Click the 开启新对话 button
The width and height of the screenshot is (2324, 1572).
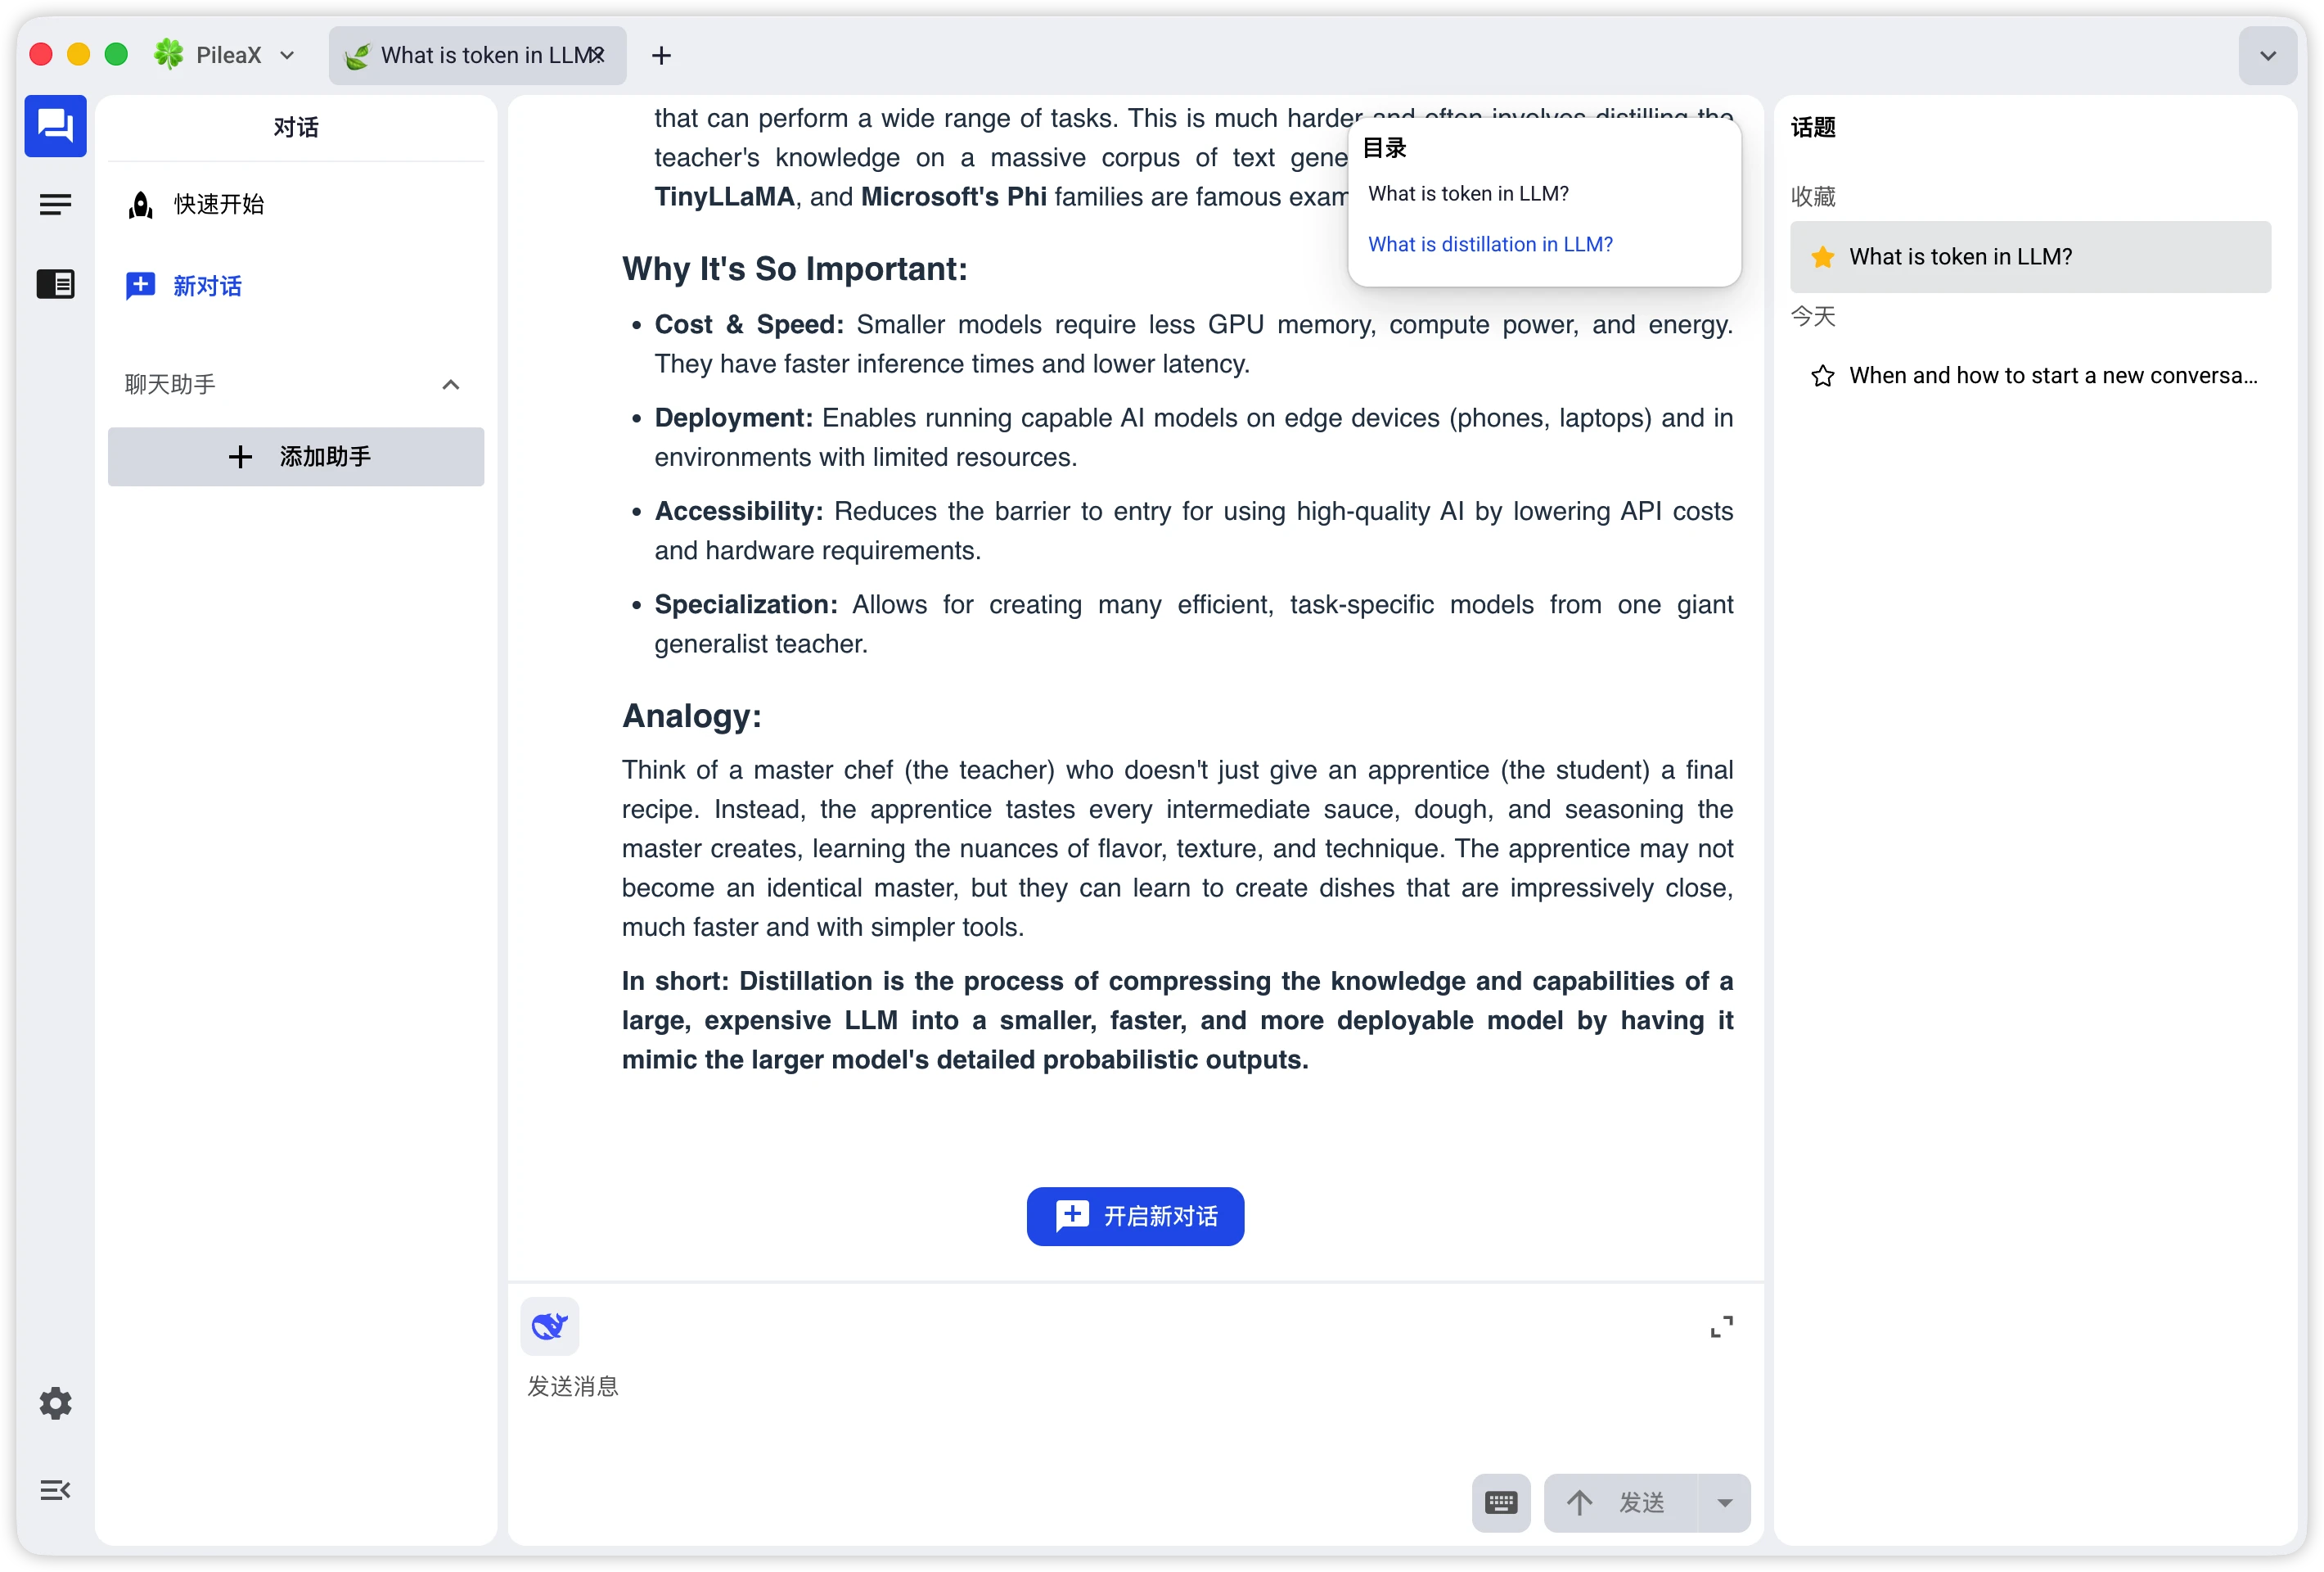[1135, 1216]
